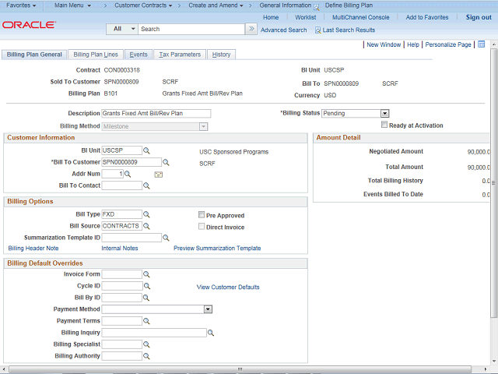
Task: Click the Billing Inquiry lookup icon
Action: pyautogui.click(x=210, y=333)
